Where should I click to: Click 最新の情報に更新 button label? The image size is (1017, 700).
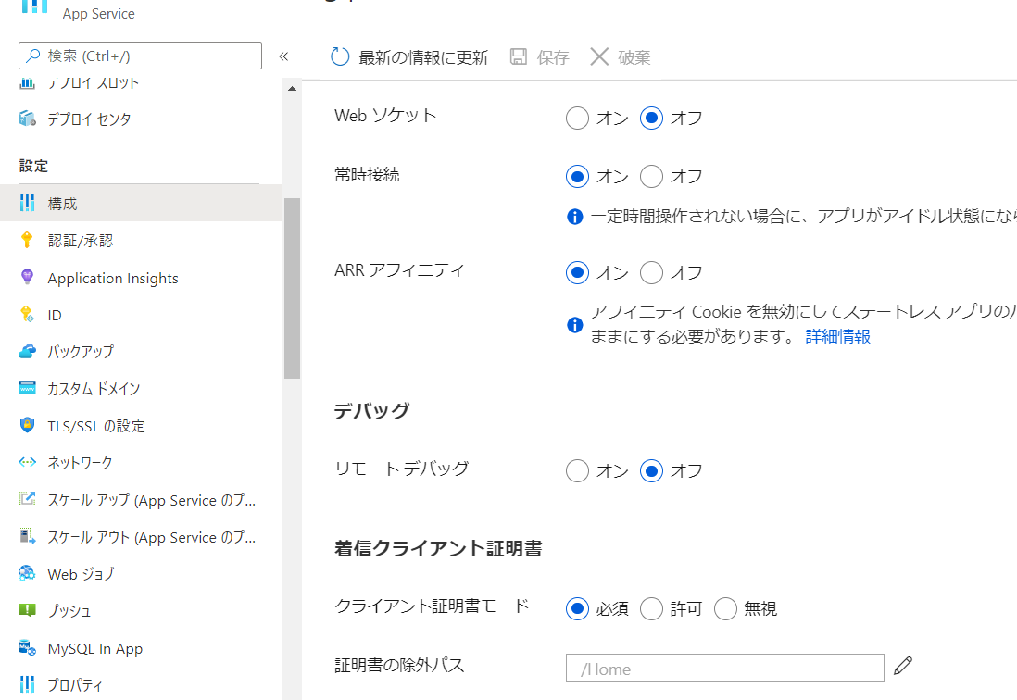[423, 57]
